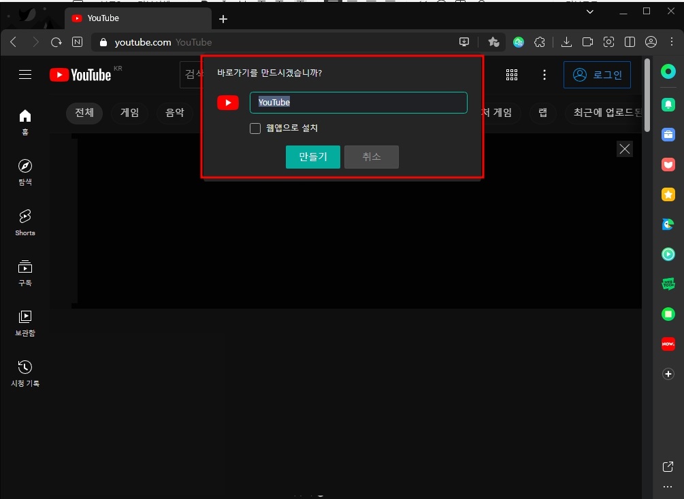Cancel the shortcut dialog with 취소
The width and height of the screenshot is (684, 499).
click(x=371, y=157)
